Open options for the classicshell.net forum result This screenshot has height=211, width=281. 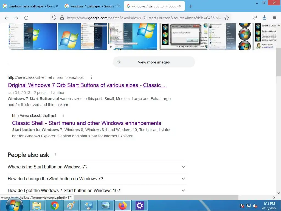coord(91,77)
